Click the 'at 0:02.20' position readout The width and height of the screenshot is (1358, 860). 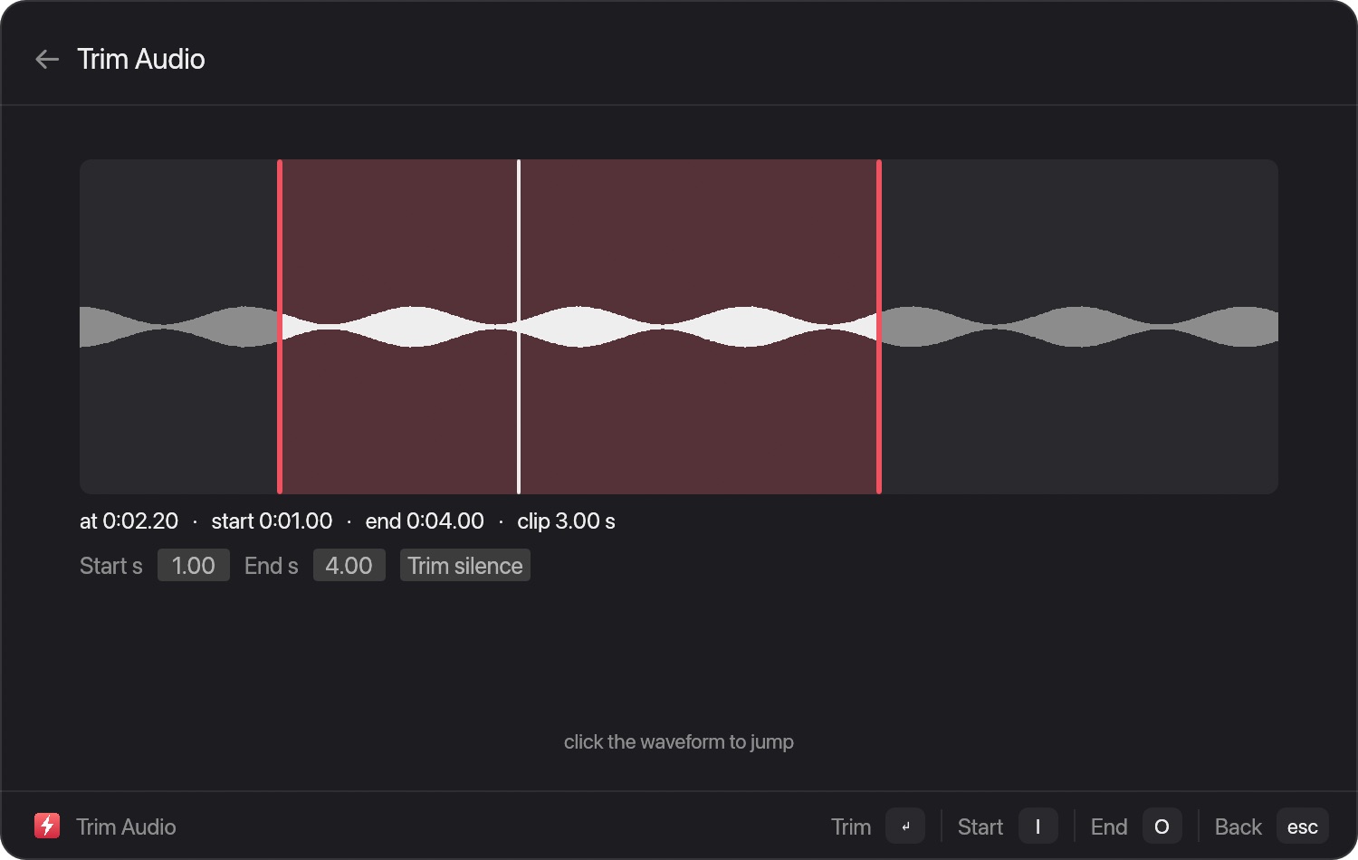click(129, 521)
